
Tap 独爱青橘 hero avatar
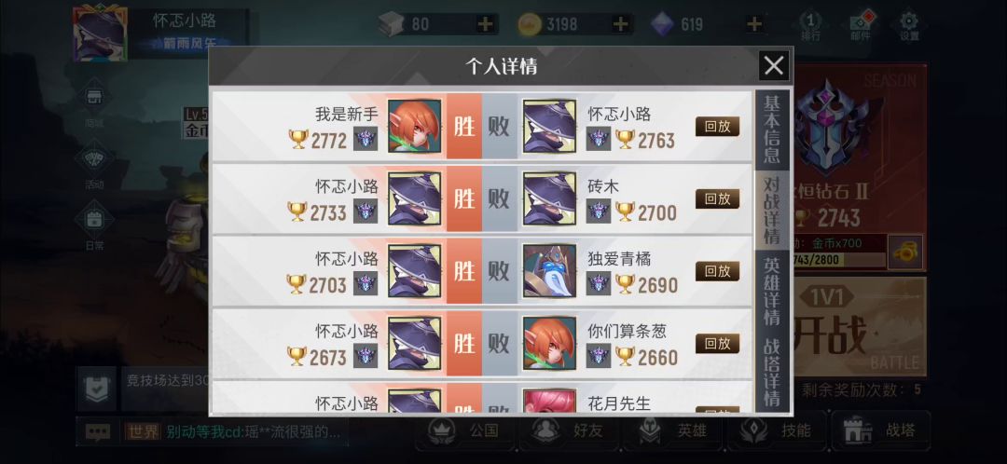click(550, 271)
